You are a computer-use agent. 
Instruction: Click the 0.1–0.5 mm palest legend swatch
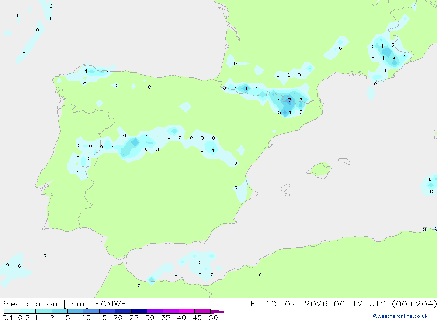(x=12, y=311)
